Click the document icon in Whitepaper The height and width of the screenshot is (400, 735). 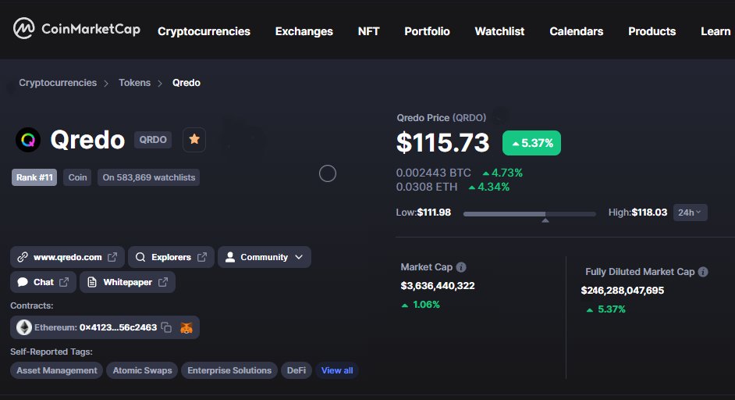click(x=92, y=282)
